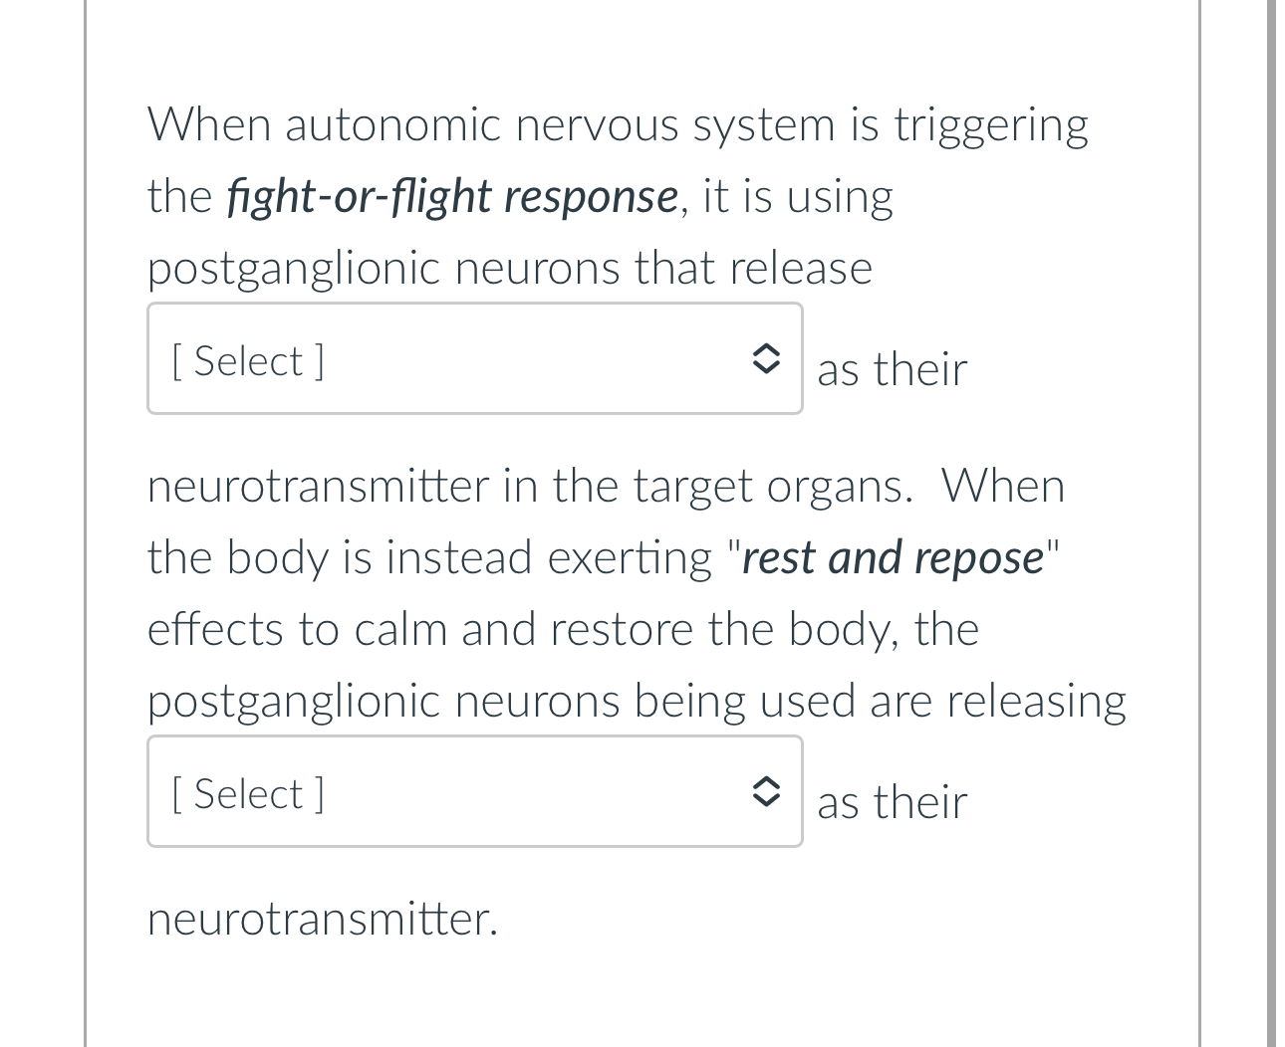Click the chevron icon on the second Select box
This screenshot has height=1047, width=1285.
point(767,791)
